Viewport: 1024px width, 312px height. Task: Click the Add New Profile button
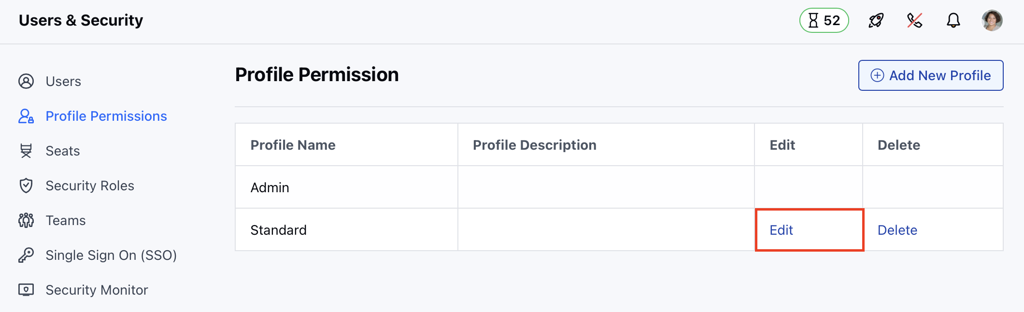click(x=930, y=75)
